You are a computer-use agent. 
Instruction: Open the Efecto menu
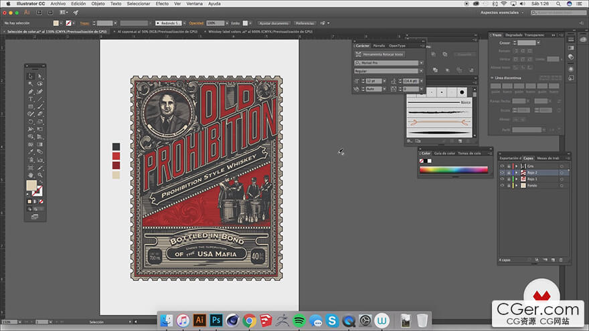[x=162, y=3]
